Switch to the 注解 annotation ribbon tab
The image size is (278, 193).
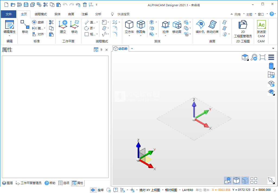click(85, 14)
